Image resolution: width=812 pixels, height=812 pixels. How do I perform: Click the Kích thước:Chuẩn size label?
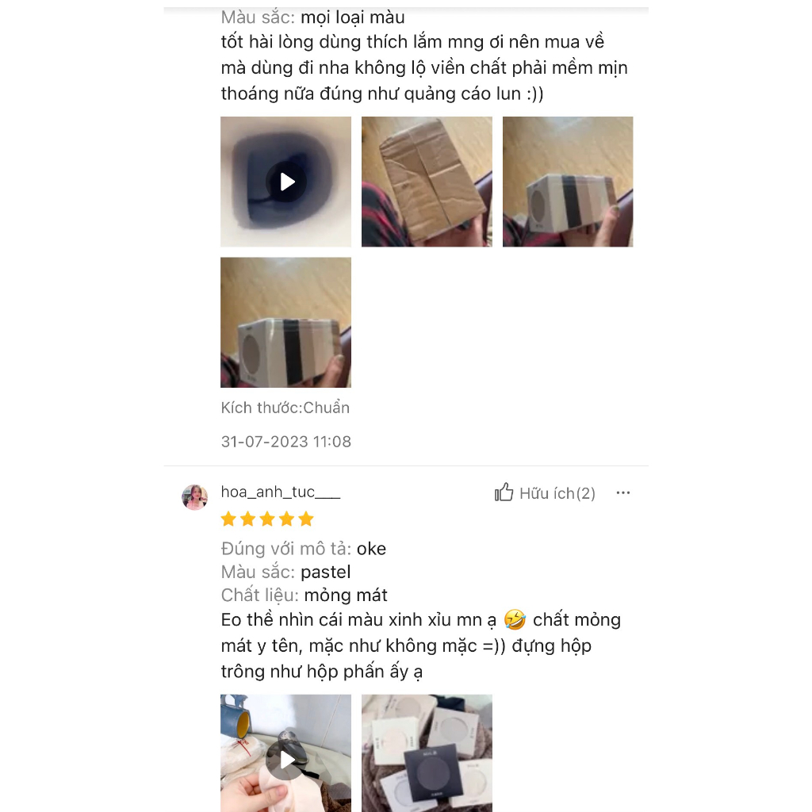point(285,408)
